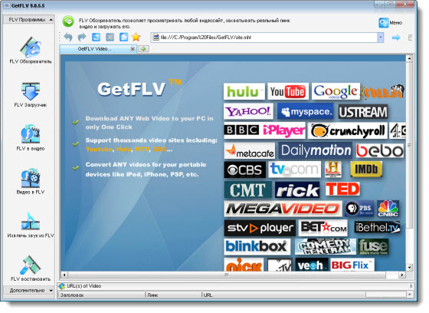Click the Google videos logo
Screen dimensions: 429x313
(336, 91)
